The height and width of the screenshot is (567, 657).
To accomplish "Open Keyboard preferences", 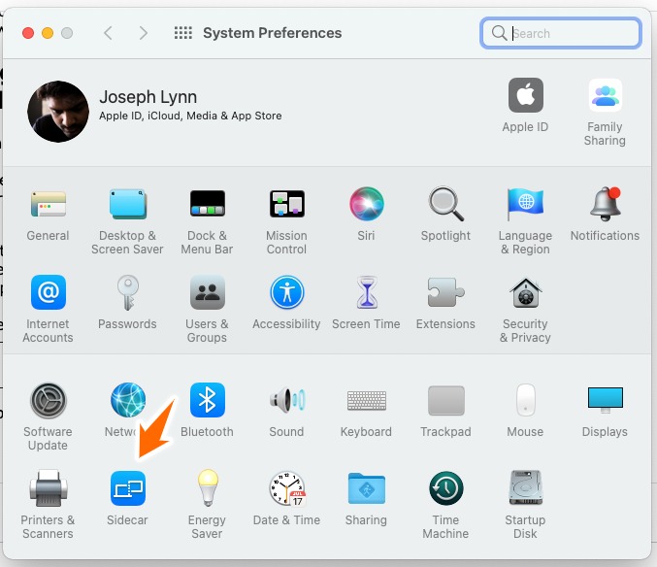I will (x=367, y=400).
